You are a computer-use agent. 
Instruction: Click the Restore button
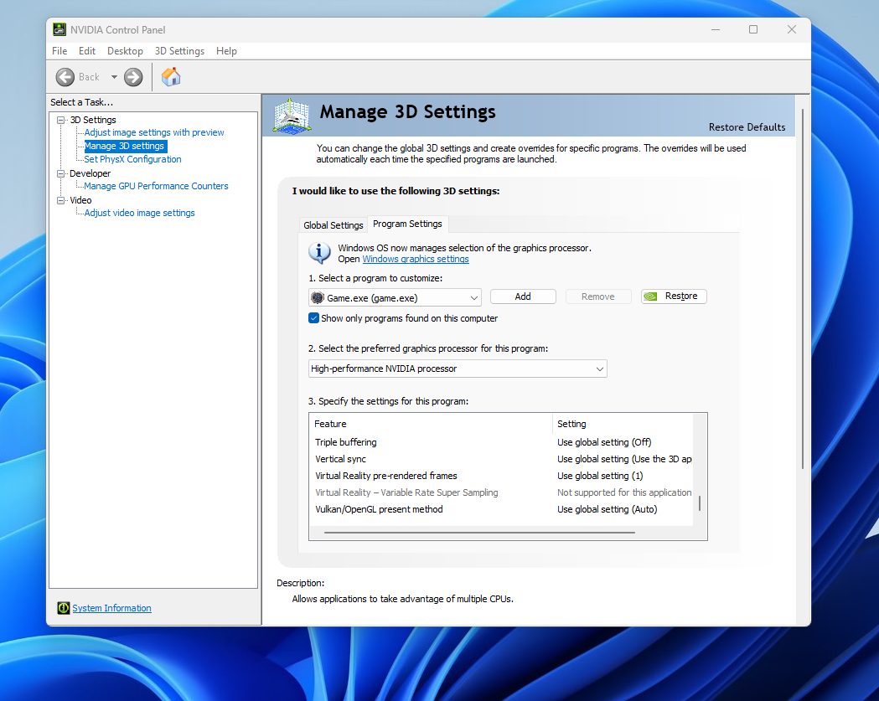click(674, 296)
